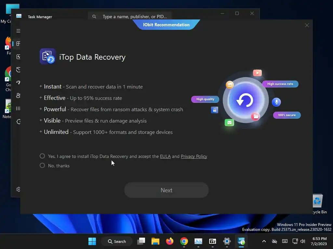Toggle the hamburger navigation menu
The image size is (333, 249).
point(18,31)
